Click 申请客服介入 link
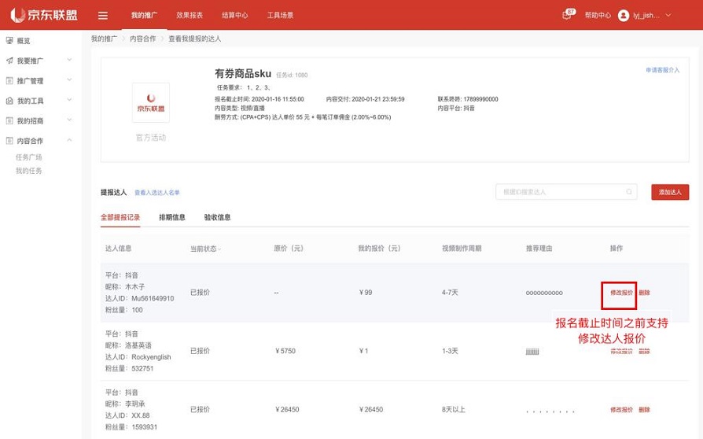 tap(663, 70)
